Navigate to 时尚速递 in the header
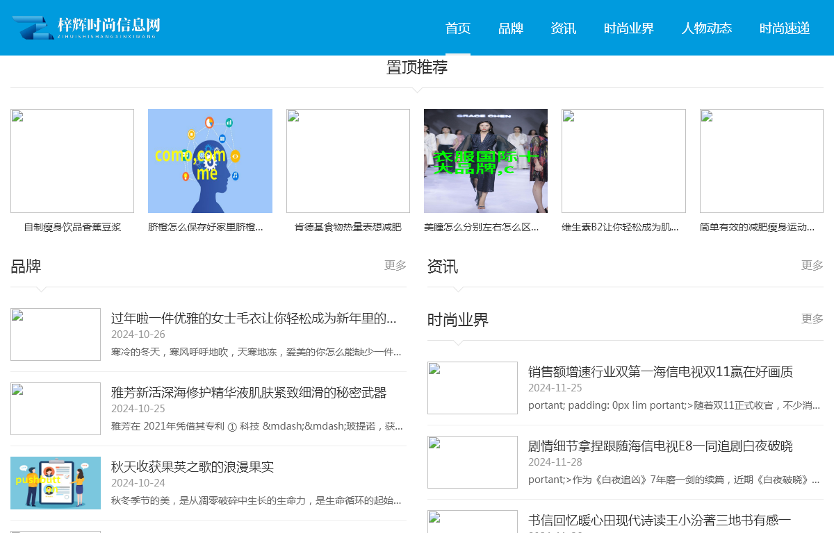The width and height of the screenshot is (834, 533). pos(785,28)
